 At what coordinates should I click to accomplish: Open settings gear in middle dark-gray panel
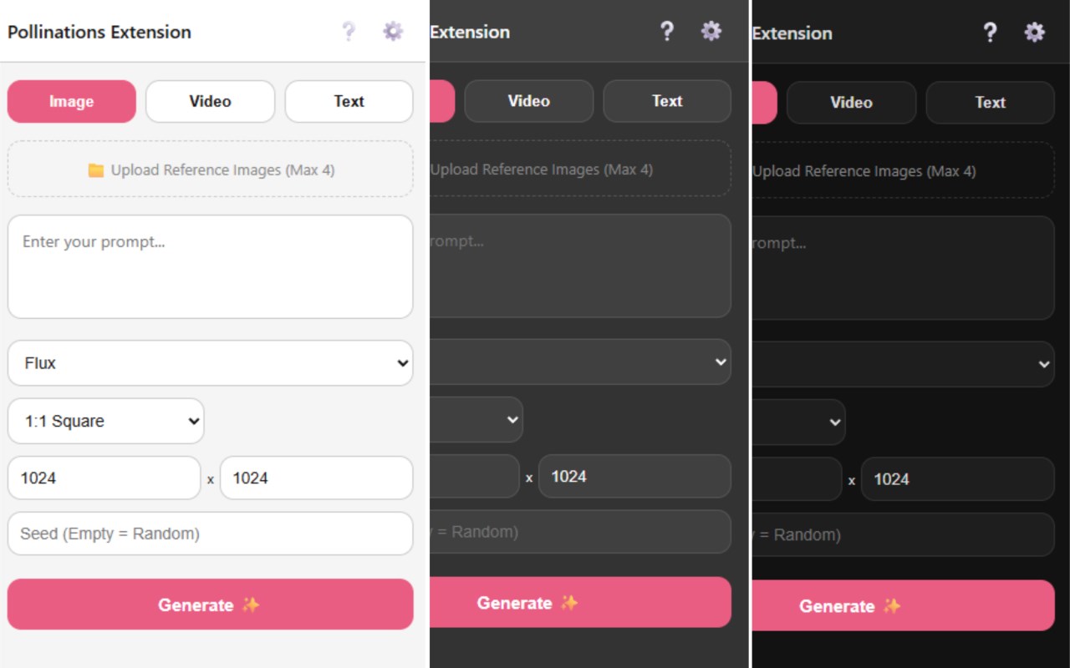coord(711,32)
